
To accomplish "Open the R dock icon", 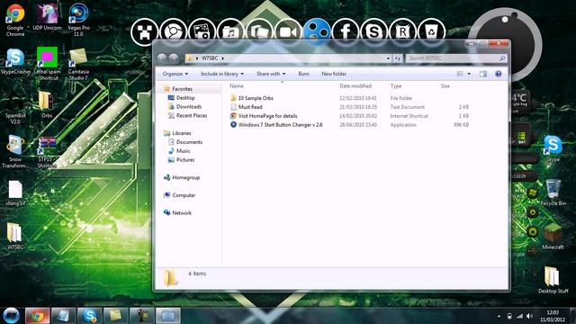I will coord(402,32).
